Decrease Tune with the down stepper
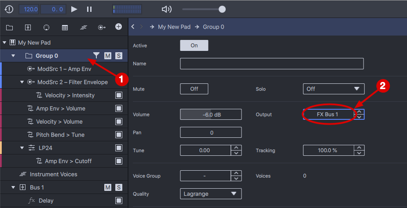The width and height of the screenshot is (407, 208). tap(236, 153)
